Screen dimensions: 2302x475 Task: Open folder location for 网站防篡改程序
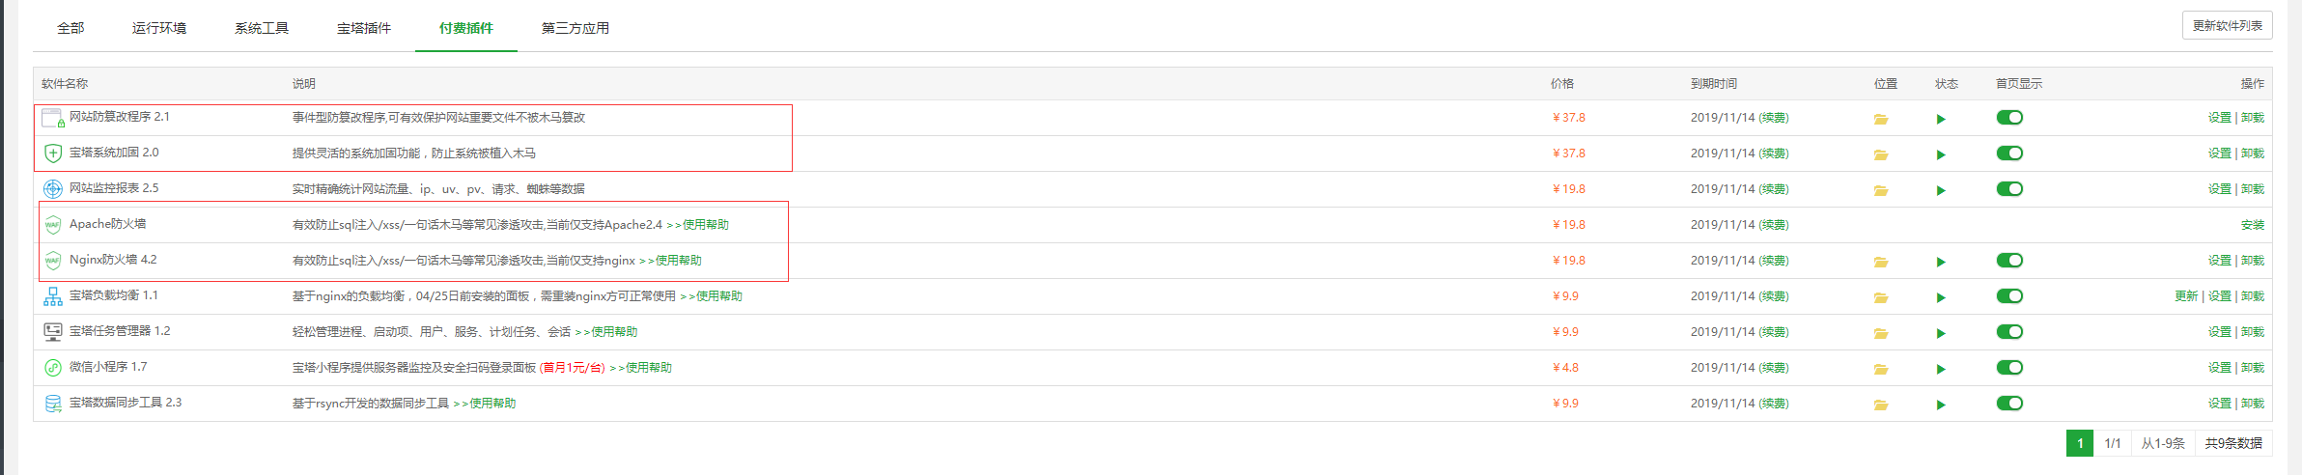(x=1881, y=119)
